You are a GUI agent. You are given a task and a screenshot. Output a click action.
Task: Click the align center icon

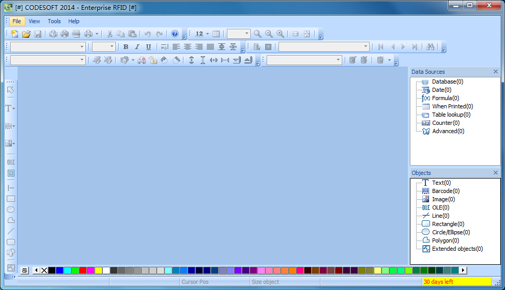click(188, 47)
